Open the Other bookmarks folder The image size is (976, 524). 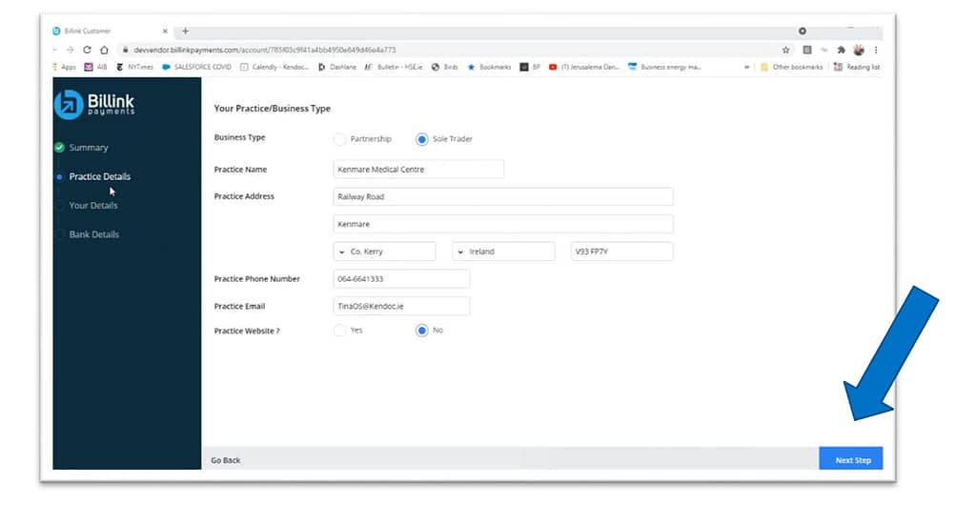pos(792,67)
